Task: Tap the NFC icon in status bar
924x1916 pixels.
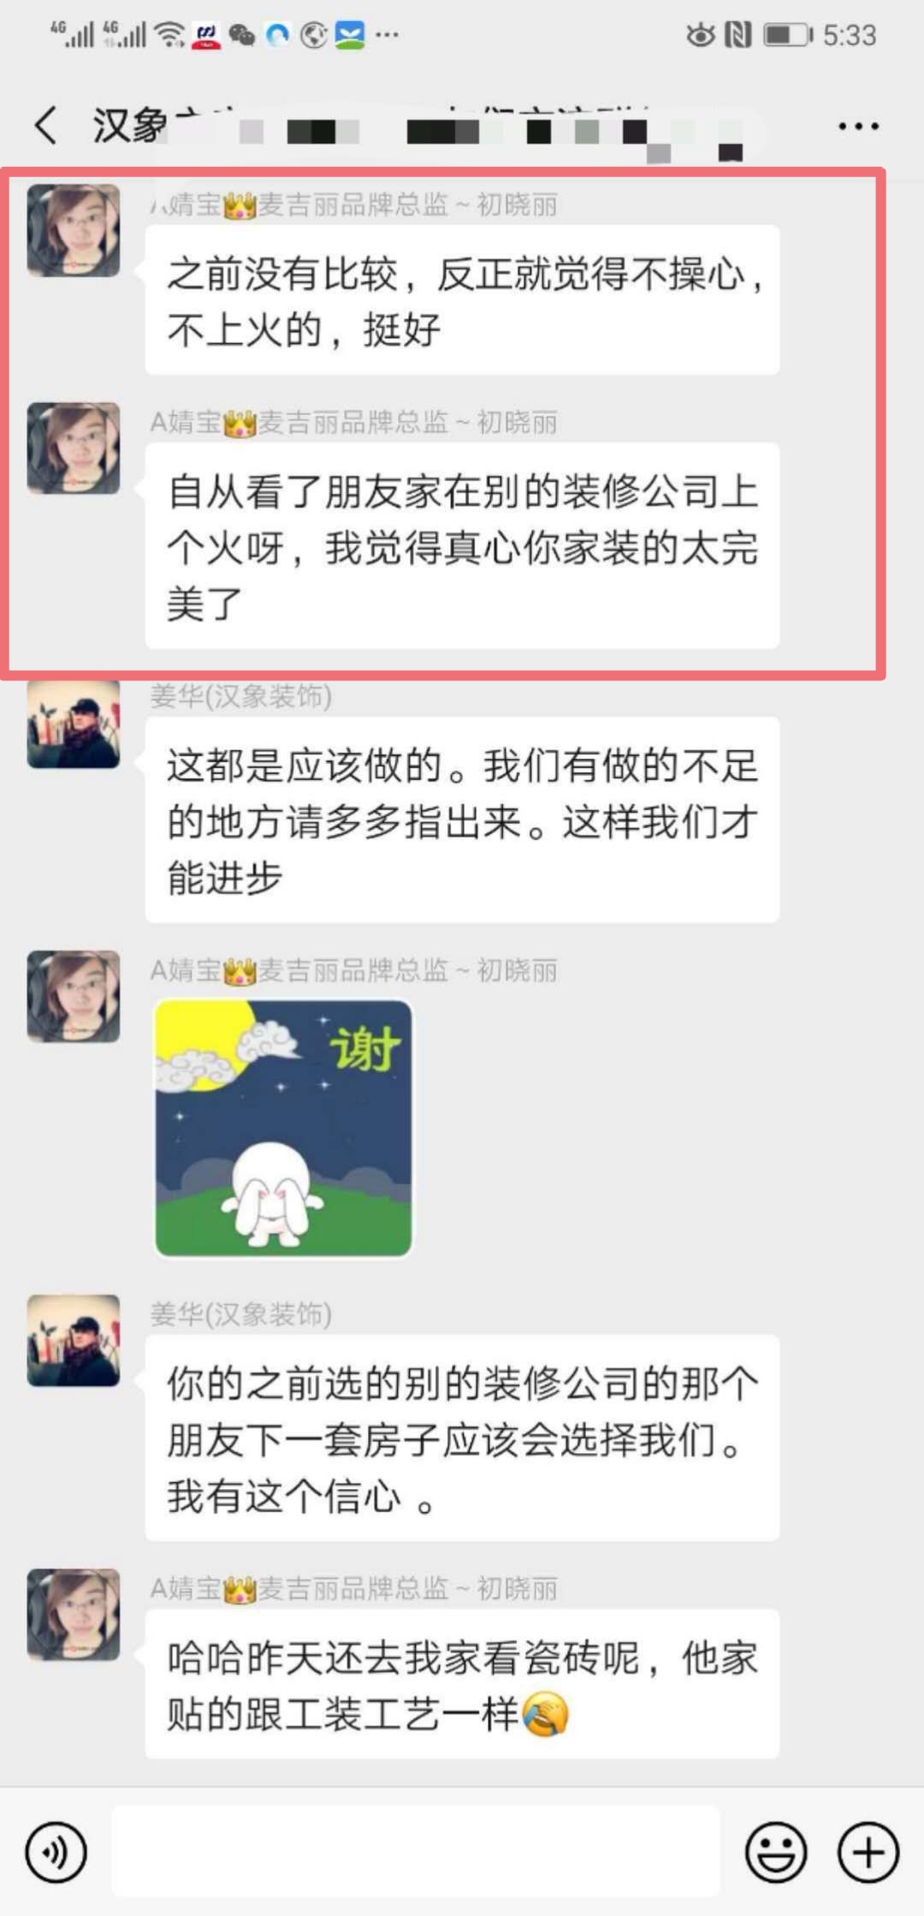Action: (737, 35)
